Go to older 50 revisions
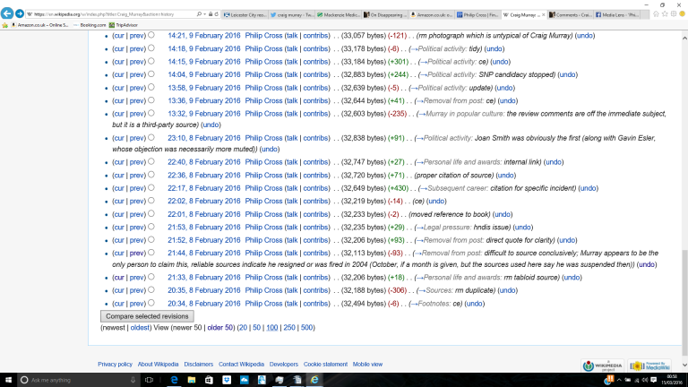 (x=219, y=328)
